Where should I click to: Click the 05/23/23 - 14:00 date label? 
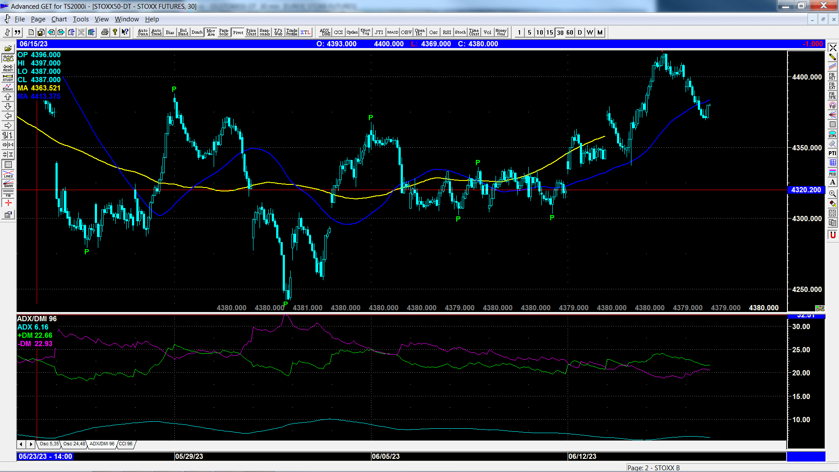coord(45,456)
